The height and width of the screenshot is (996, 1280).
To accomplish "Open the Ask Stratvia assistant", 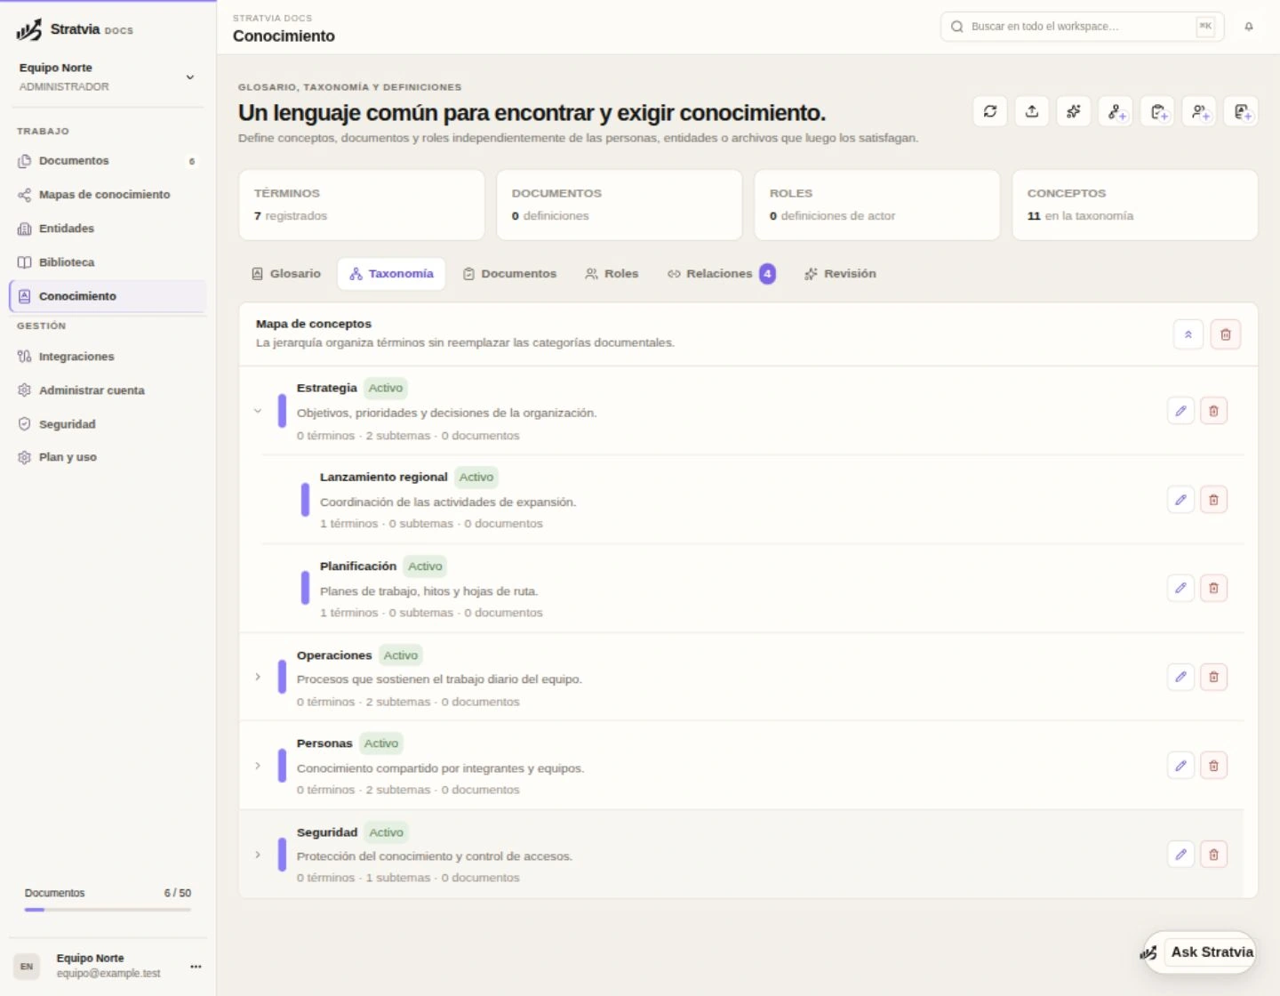I will (1199, 952).
